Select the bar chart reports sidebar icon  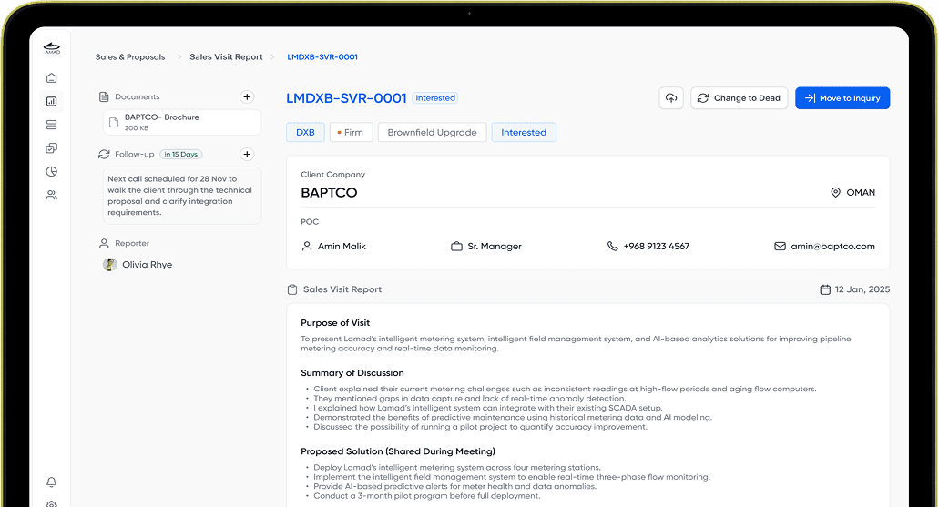click(x=52, y=101)
